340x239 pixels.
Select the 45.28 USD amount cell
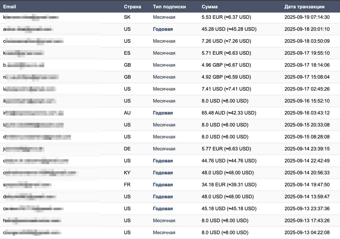[229, 29]
